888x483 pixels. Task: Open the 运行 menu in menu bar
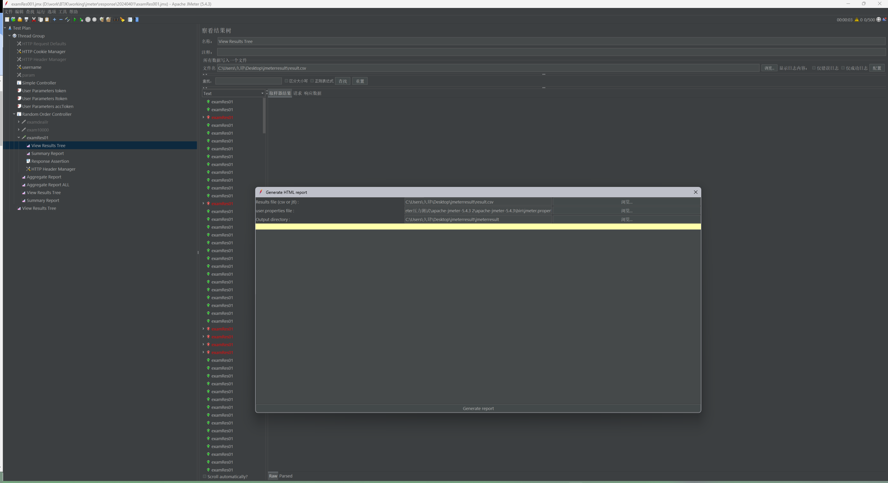tap(41, 12)
